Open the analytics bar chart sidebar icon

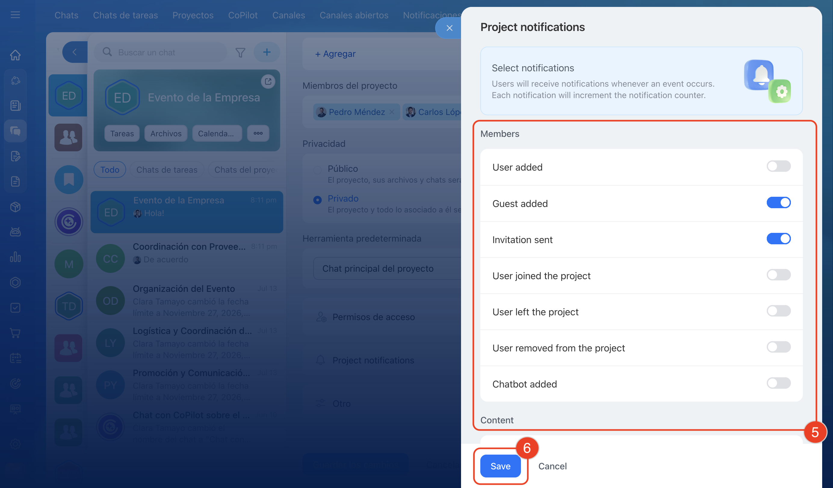[15, 257]
